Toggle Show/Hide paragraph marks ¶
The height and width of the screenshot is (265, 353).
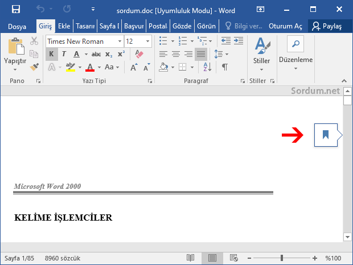[x=225, y=67]
